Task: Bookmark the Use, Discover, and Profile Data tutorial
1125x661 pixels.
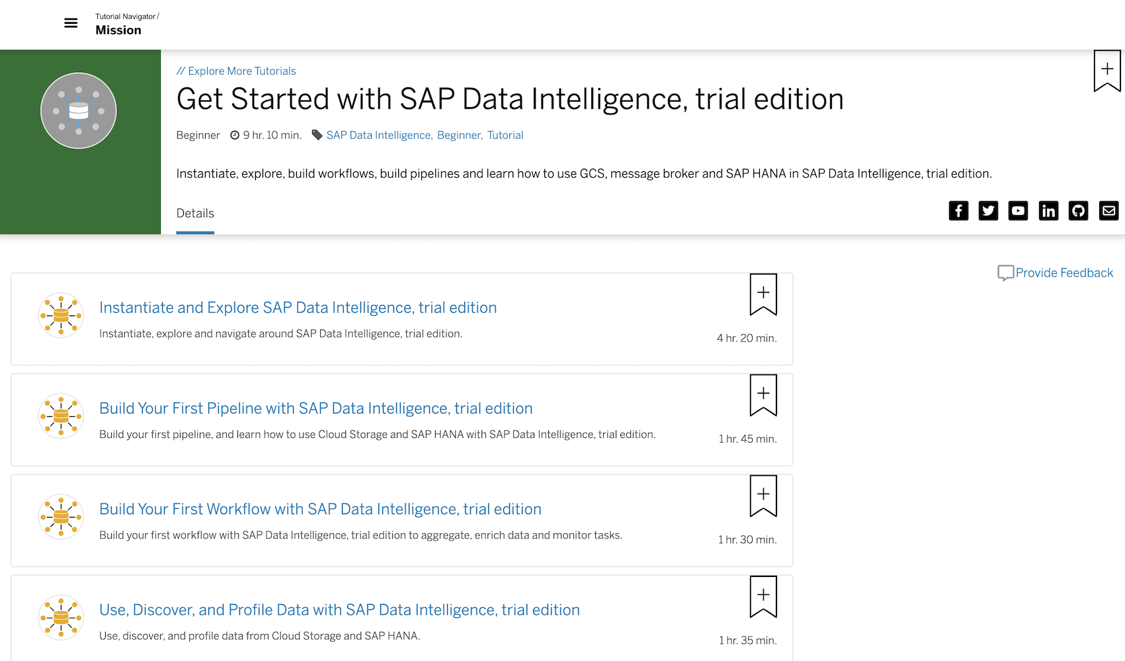Action: coord(763,595)
